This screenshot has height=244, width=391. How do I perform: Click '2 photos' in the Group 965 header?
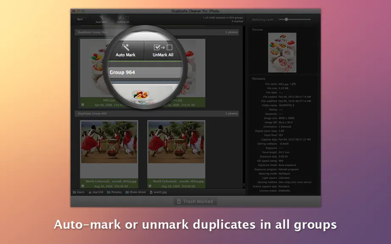click(x=232, y=114)
